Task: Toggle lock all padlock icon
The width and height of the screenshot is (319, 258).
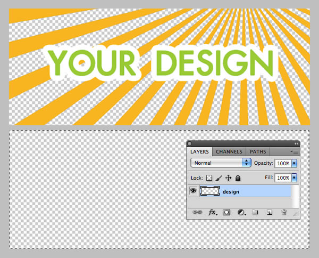Action: [x=238, y=178]
